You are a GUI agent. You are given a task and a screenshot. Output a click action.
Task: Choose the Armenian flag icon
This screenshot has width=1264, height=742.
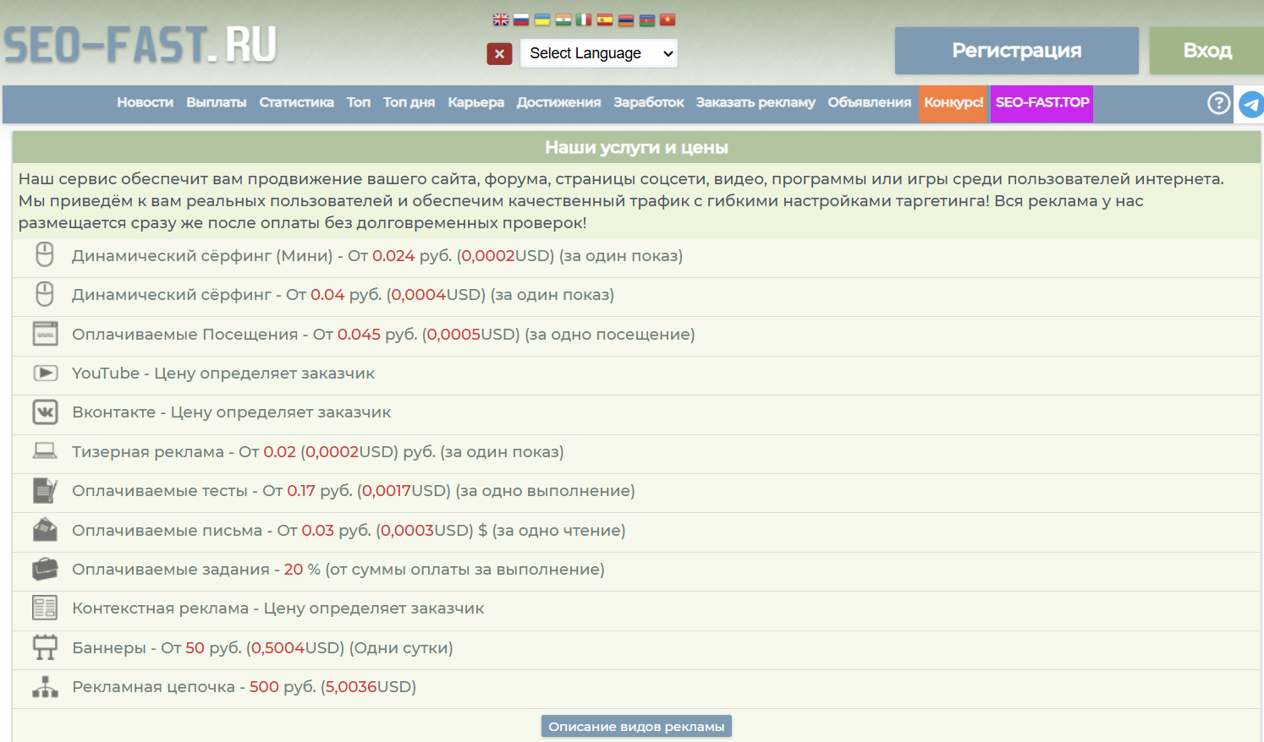point(626,19)
